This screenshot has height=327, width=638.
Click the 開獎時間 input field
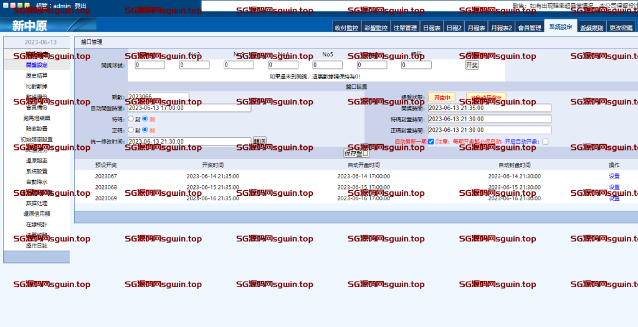click(x=489, y=108)
